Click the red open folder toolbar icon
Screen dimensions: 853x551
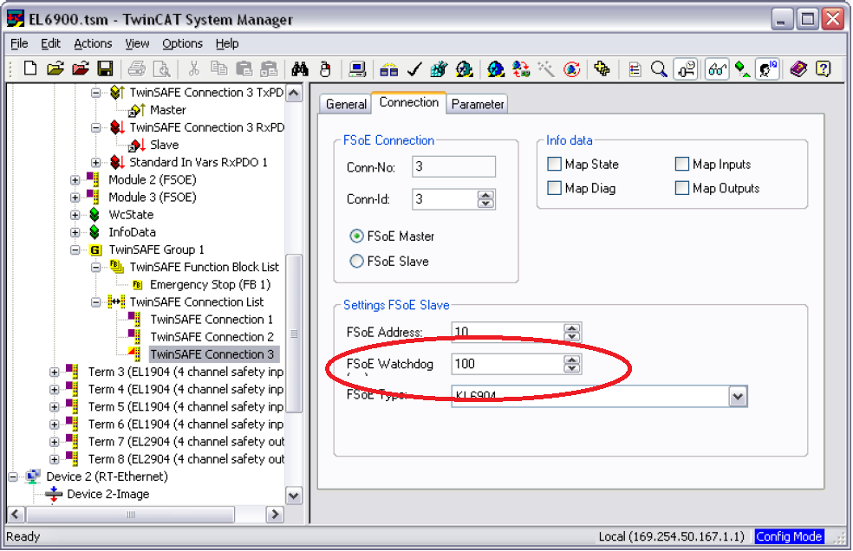click(81, 69)
